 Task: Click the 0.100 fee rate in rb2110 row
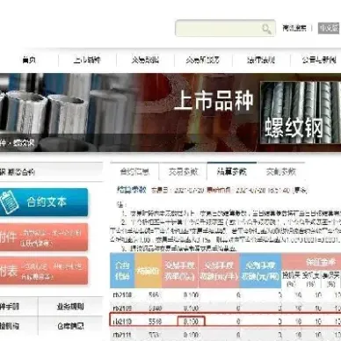coord(191,322)
